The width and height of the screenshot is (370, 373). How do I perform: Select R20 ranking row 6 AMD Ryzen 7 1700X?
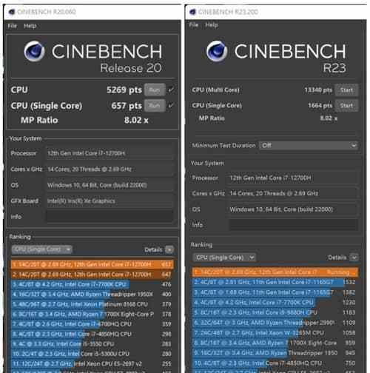point(92,314)
